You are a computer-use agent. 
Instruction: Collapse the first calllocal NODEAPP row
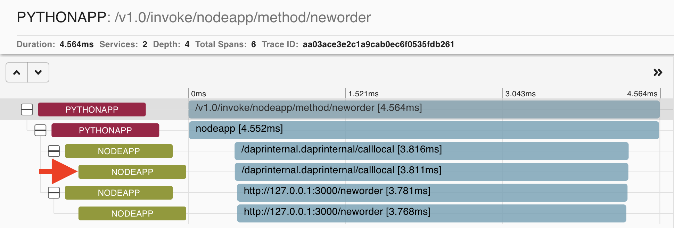tap(54, 151)
